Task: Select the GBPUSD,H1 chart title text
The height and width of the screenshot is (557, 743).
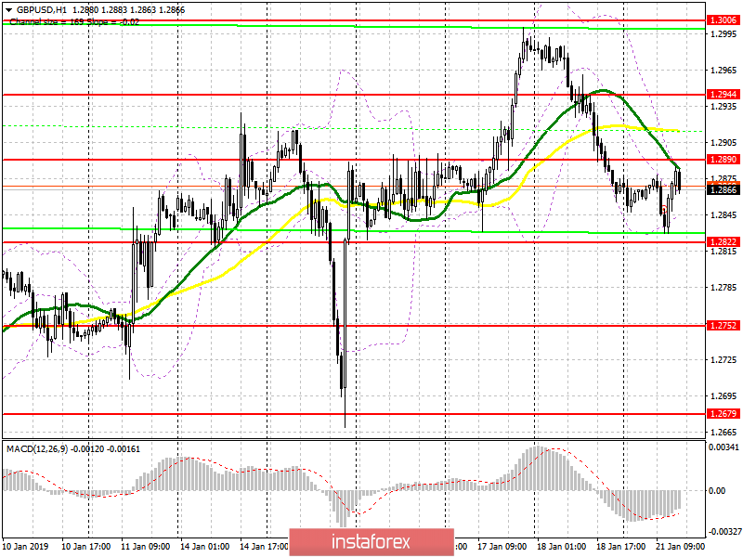Action: [x=41, y=10]
